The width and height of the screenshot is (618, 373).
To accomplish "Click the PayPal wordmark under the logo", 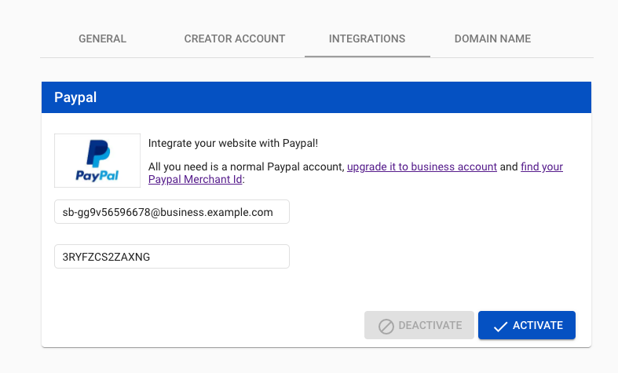I will coord(97,175).
